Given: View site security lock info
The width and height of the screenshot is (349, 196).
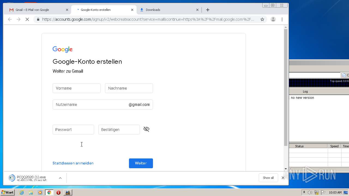Looking at the screenshot, I should click(x=38, y=19).
